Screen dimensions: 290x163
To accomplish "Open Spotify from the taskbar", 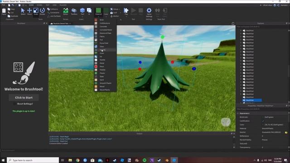I will 145,160.
